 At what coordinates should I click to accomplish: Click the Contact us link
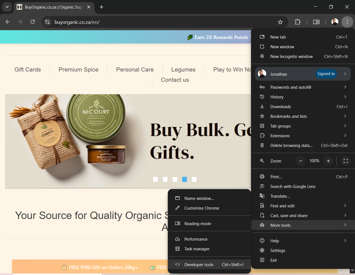tap(175, 80)
